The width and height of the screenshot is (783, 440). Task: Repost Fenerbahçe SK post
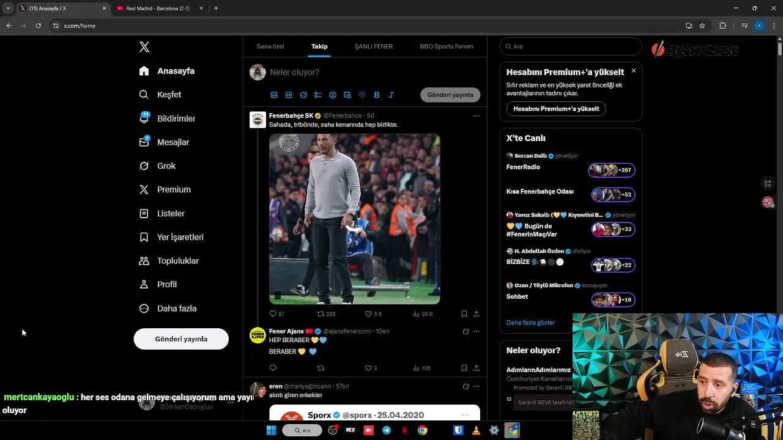coord(321,313)
